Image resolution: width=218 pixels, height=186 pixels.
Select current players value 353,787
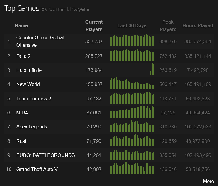tap(94, 41)
